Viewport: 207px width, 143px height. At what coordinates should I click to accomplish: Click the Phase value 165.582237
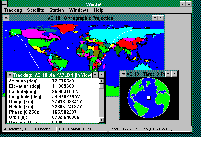pos(64,112)
